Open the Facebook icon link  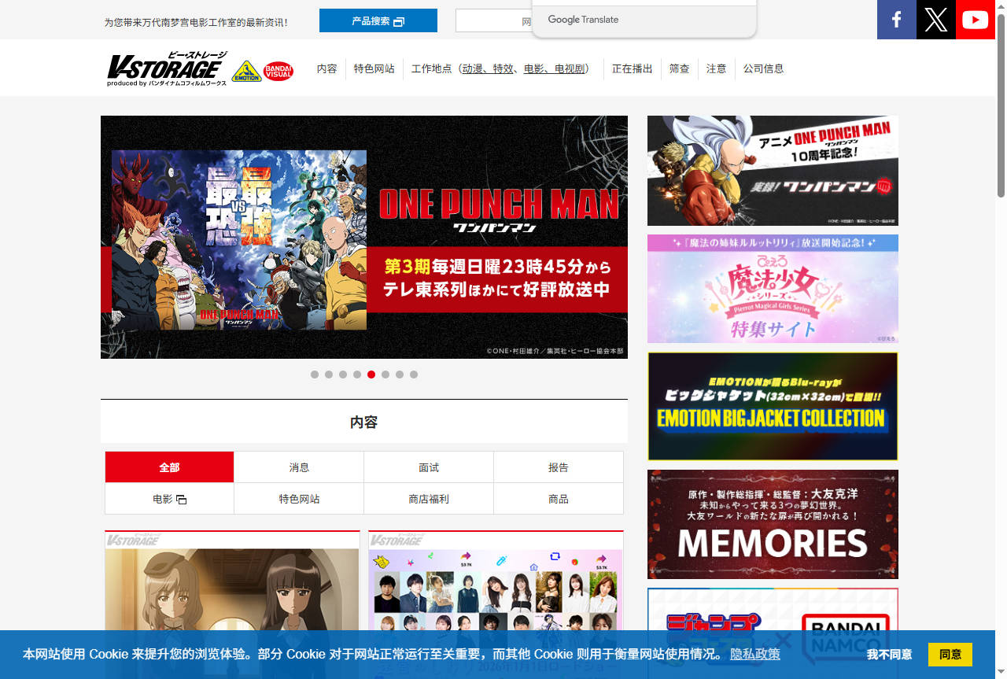pos(897,20)
